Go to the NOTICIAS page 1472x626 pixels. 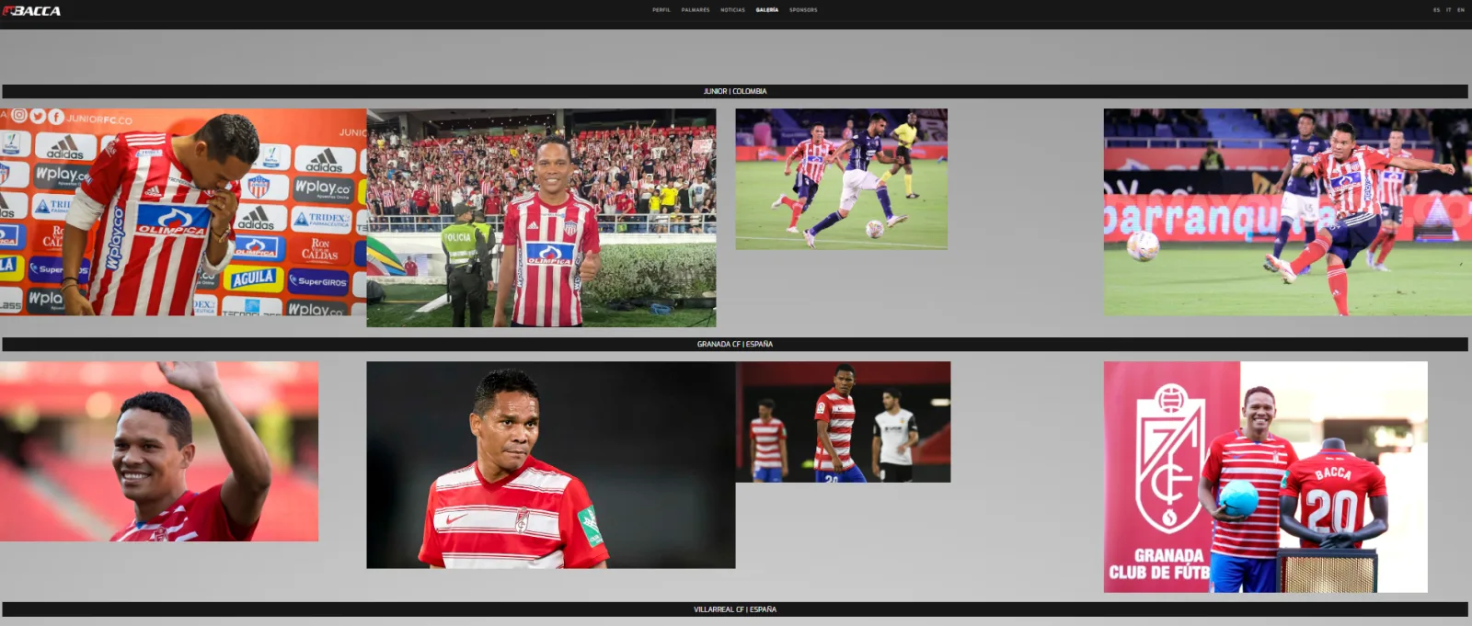(733, 10)
